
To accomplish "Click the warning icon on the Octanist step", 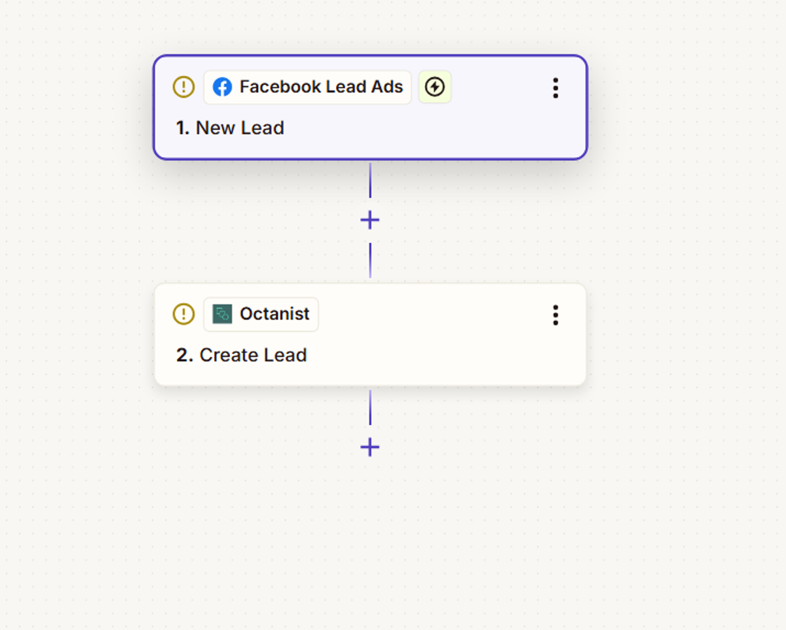I will [x=183, y=314].
